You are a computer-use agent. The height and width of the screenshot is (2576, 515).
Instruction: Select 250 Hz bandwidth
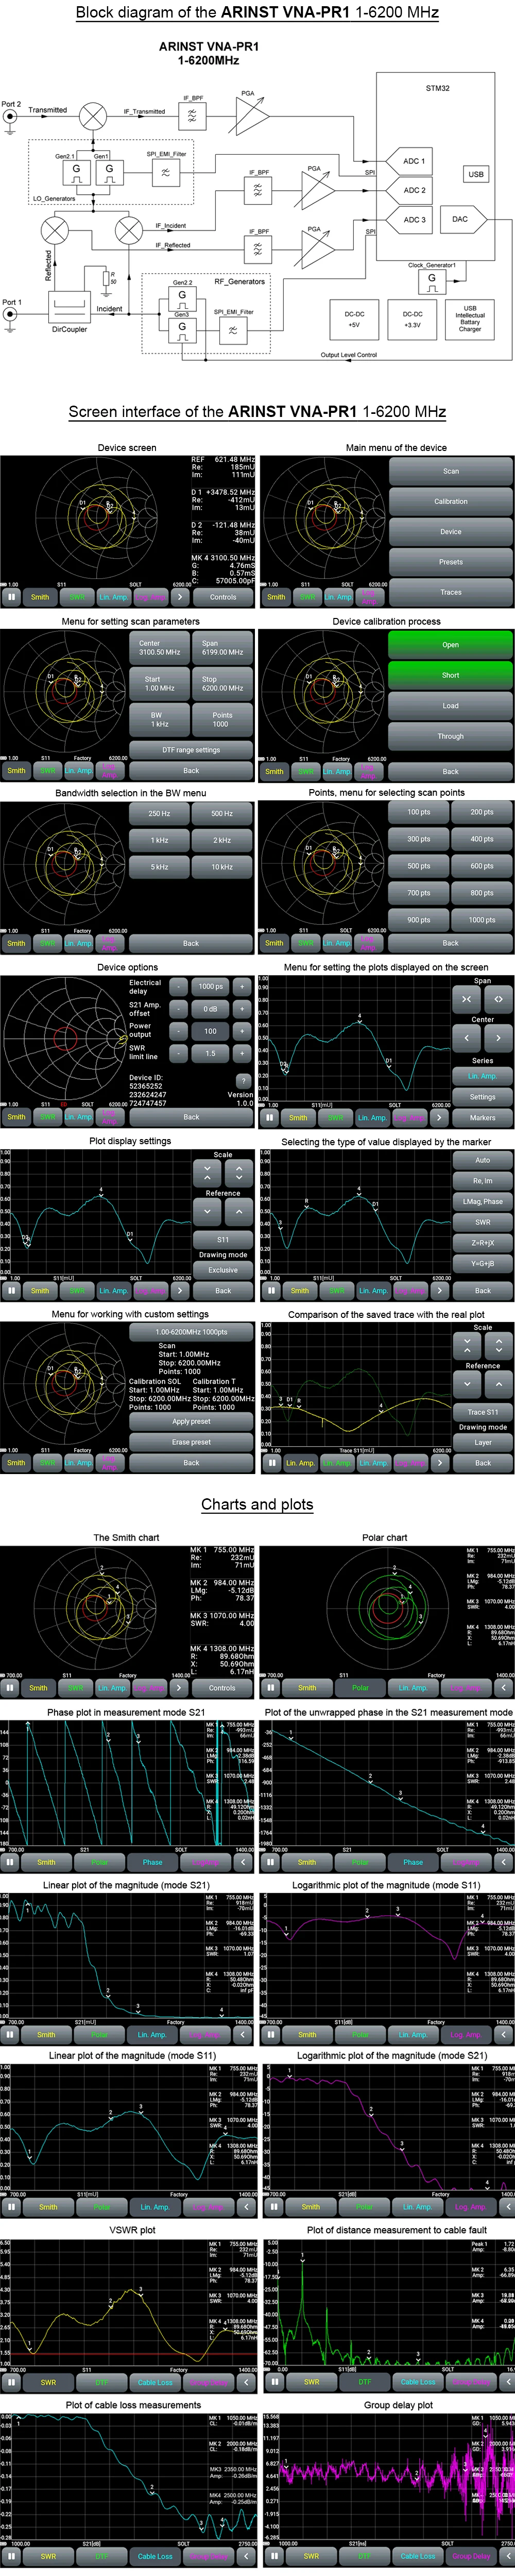160,814
